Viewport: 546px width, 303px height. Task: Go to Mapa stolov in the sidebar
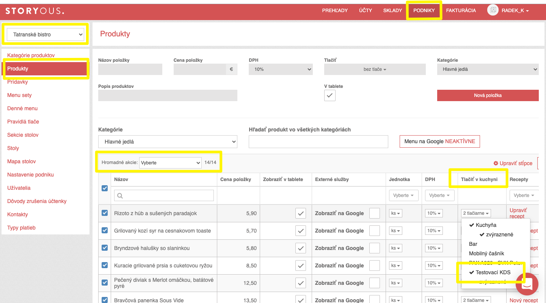pos(22,161)
